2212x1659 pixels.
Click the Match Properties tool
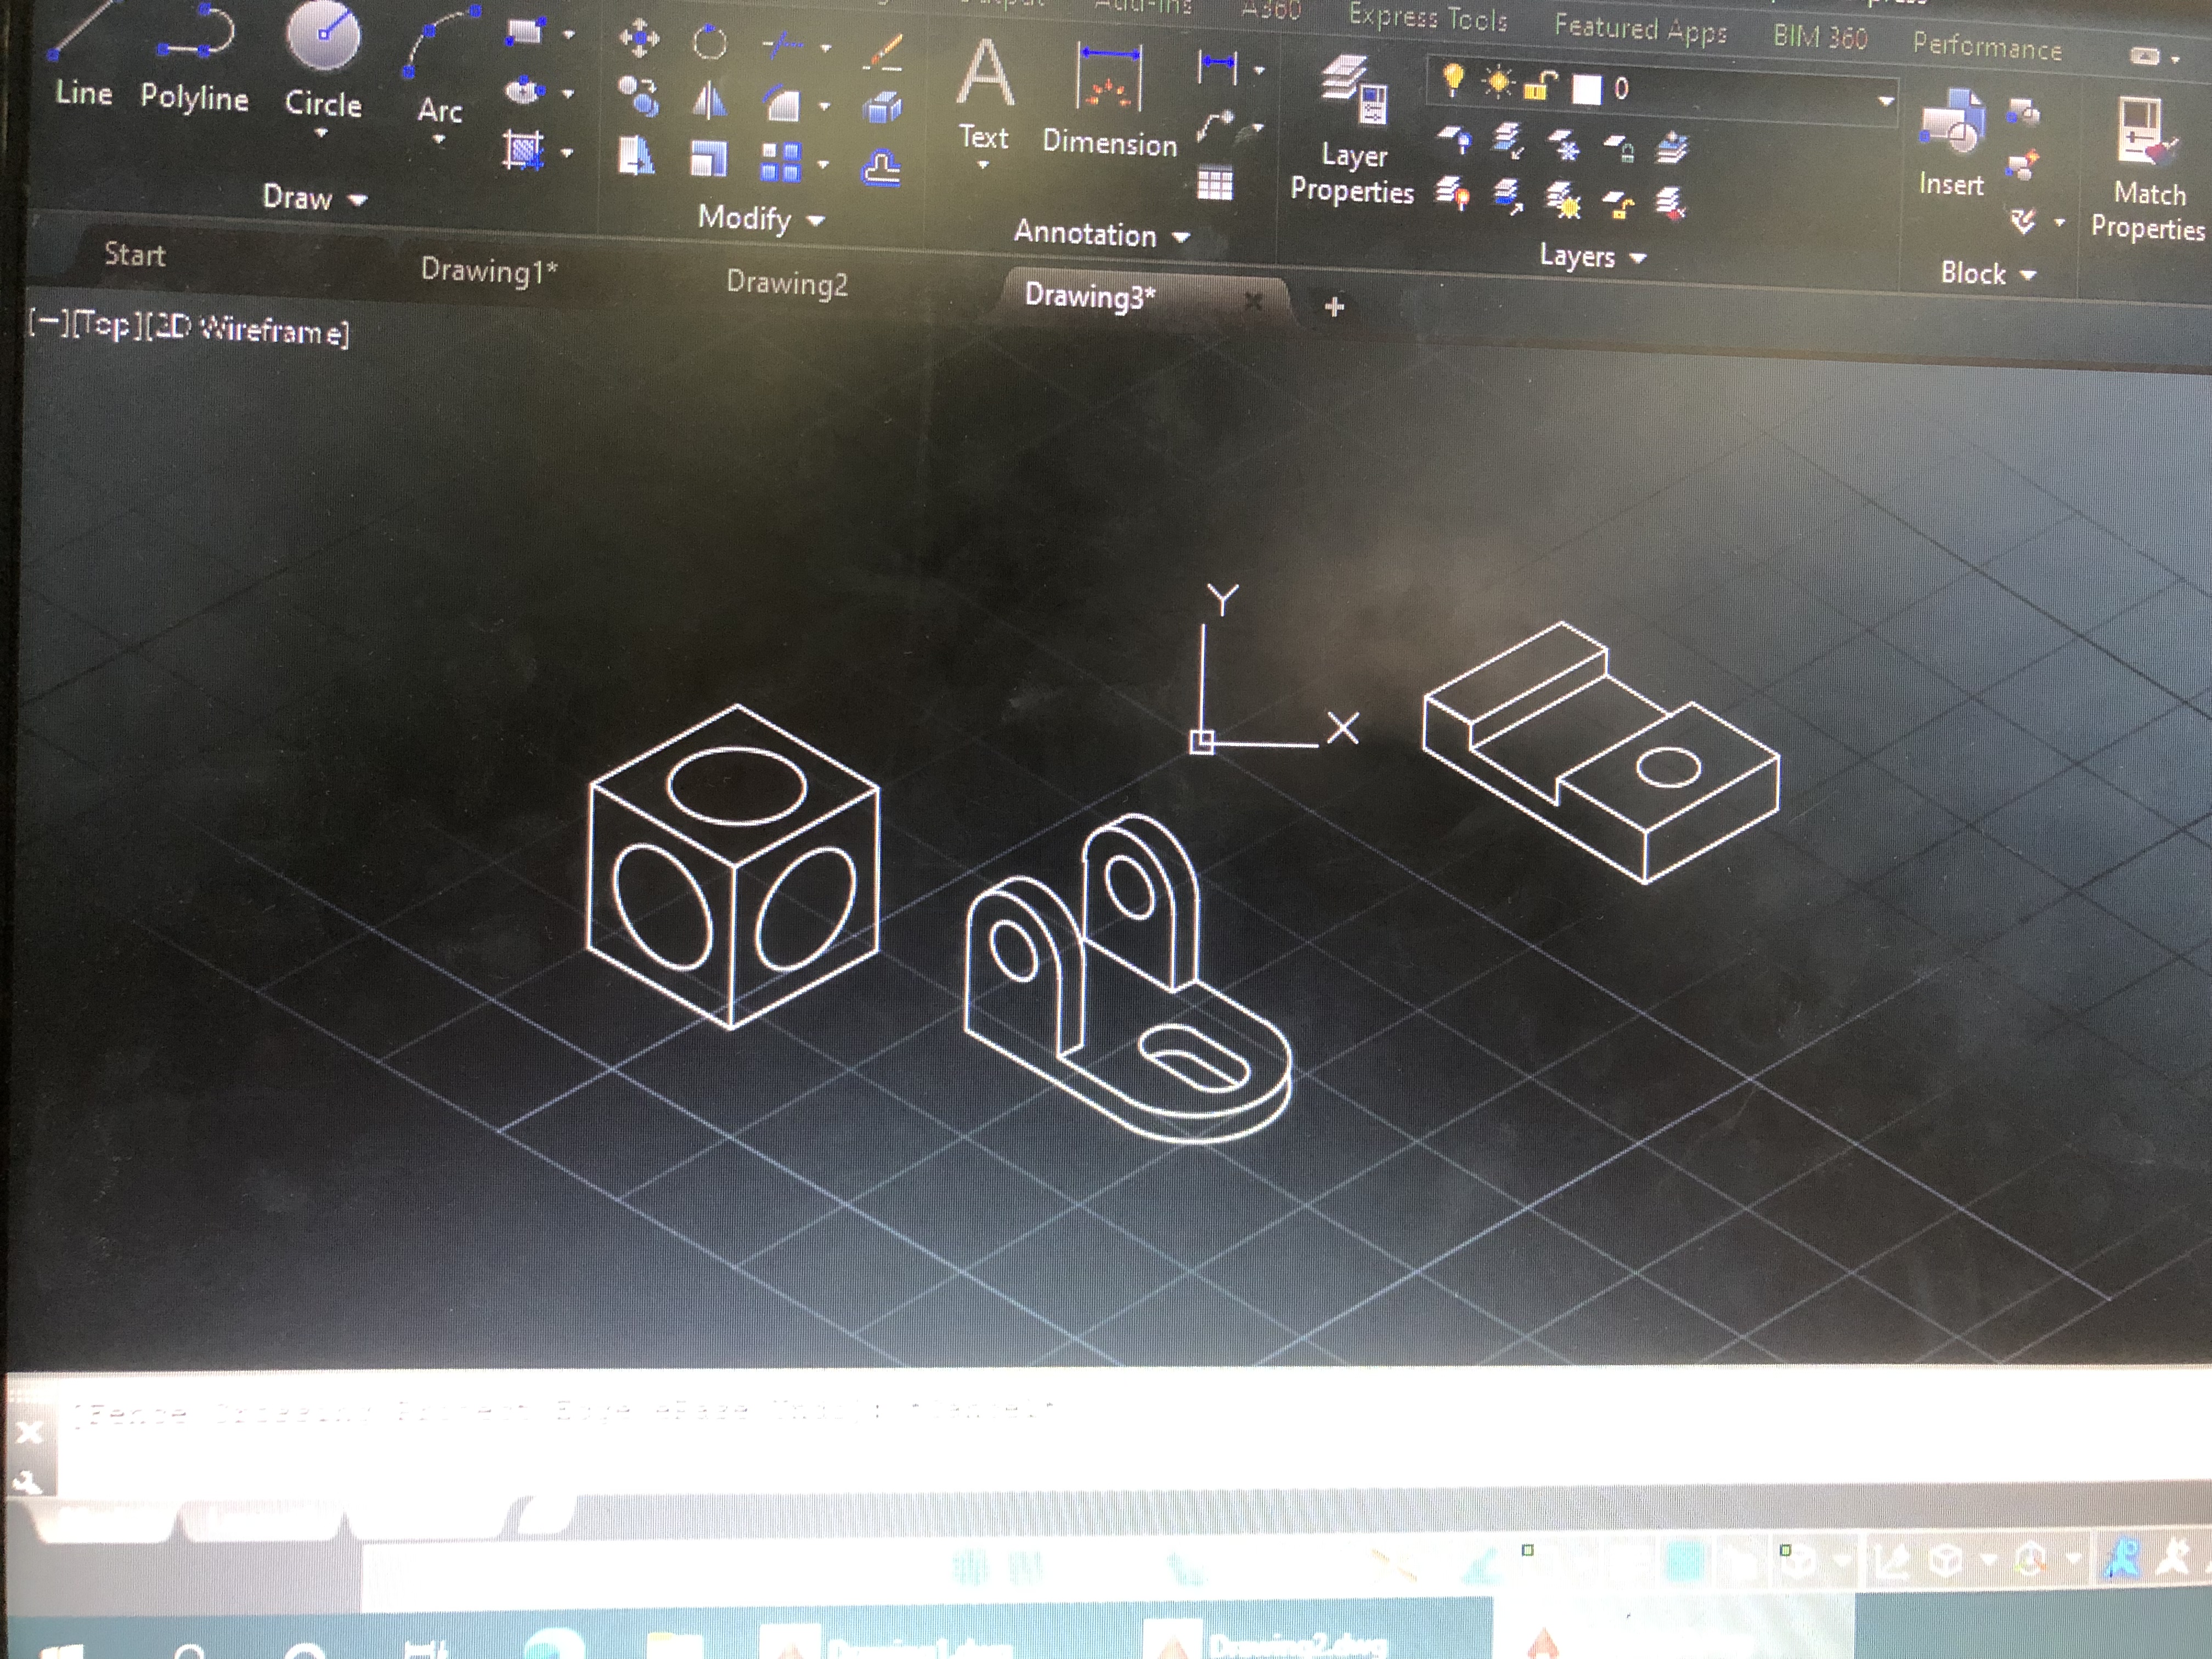(x=2148, y=168)
